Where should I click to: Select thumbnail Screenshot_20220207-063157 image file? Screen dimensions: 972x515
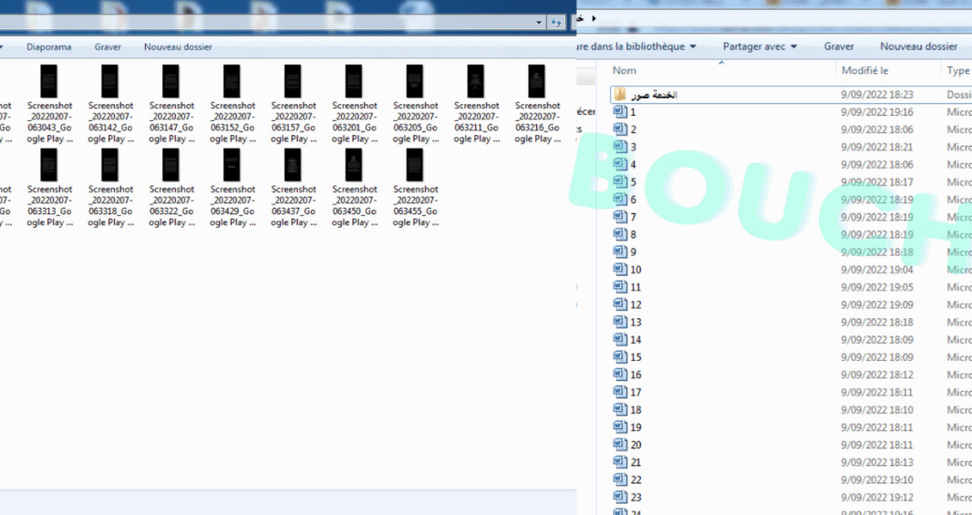point(293,81)
